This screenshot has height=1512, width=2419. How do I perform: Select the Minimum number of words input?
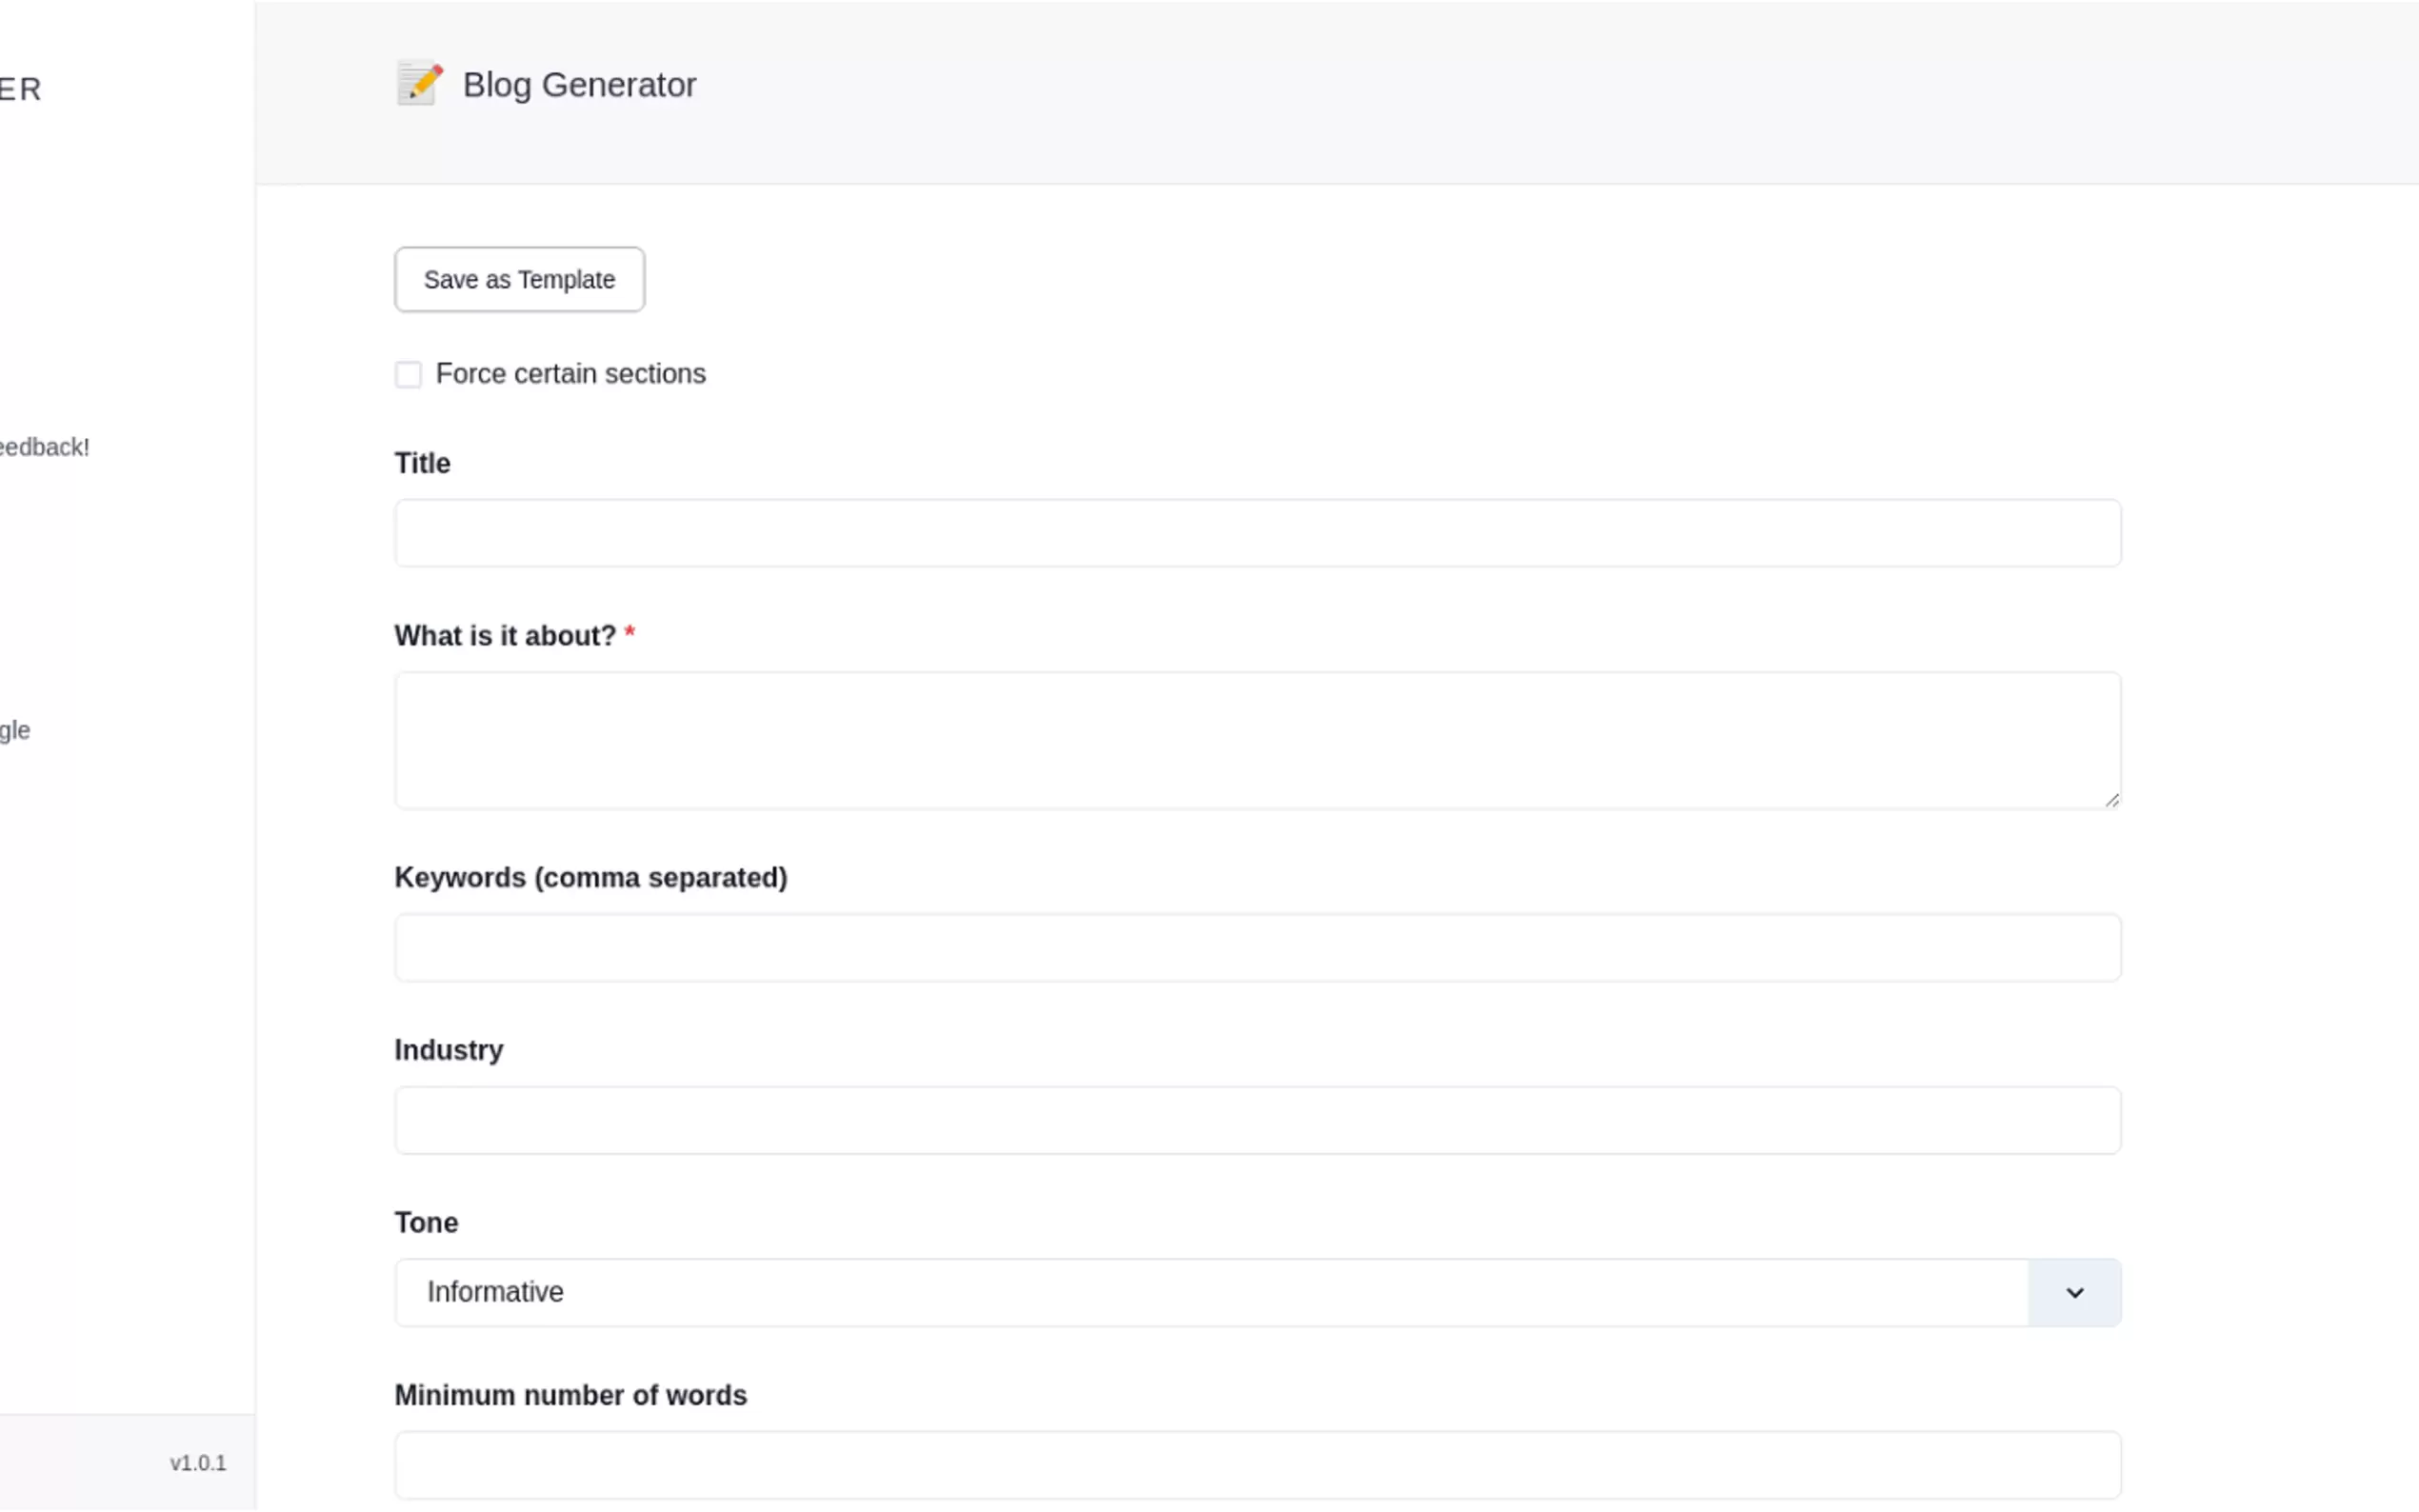tap(1257, 1465)
